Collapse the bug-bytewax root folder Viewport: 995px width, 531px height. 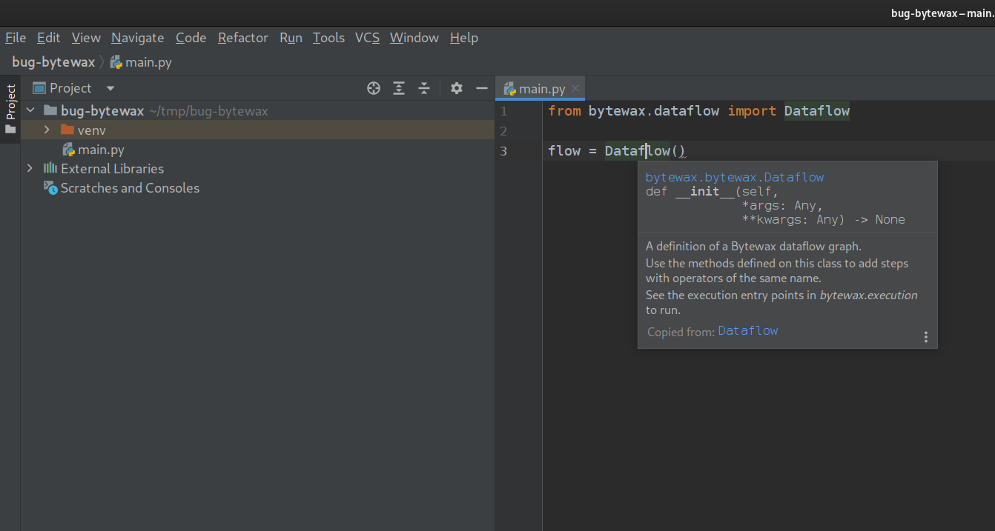[30, 111]
